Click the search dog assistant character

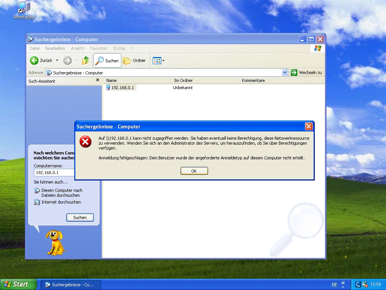(x=55, y=243)
